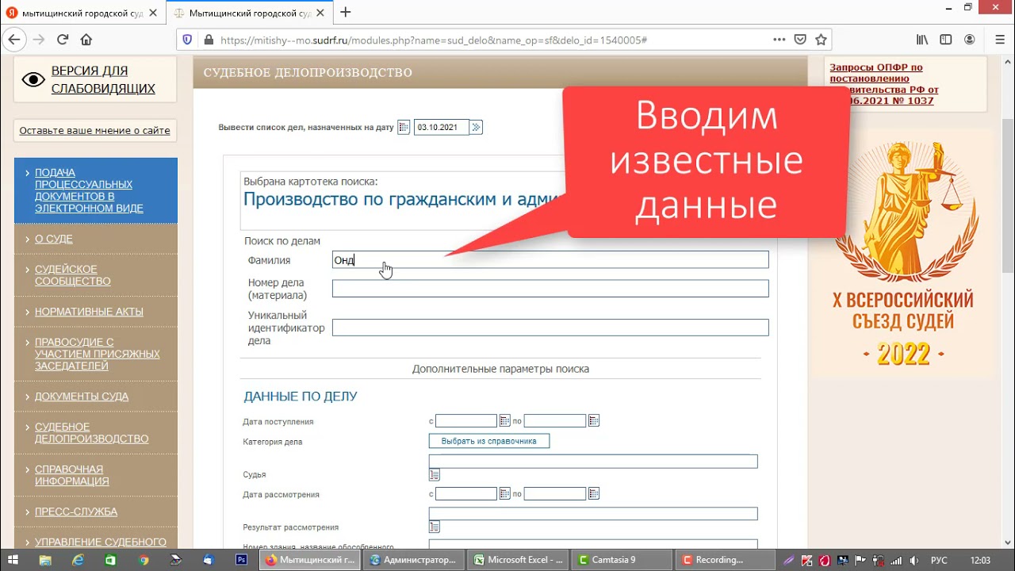Image resolution: width=1015 pixels, height=571 pixels.
Task: Open calendar for Дата рассмотрения start date
Action: click(x=504, y=493)
